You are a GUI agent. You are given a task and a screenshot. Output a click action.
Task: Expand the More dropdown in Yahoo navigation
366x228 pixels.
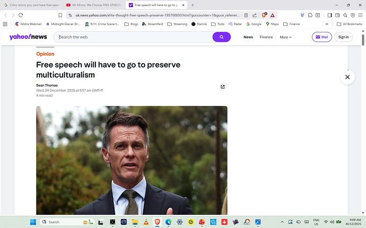point(286,37)
